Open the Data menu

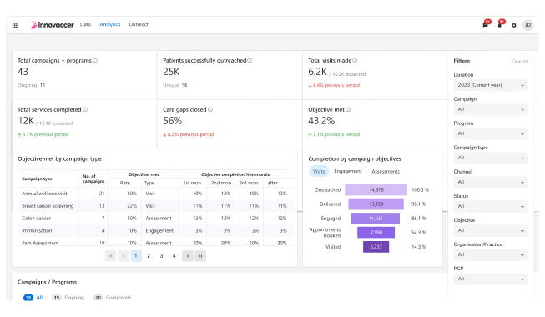[85, 24]
